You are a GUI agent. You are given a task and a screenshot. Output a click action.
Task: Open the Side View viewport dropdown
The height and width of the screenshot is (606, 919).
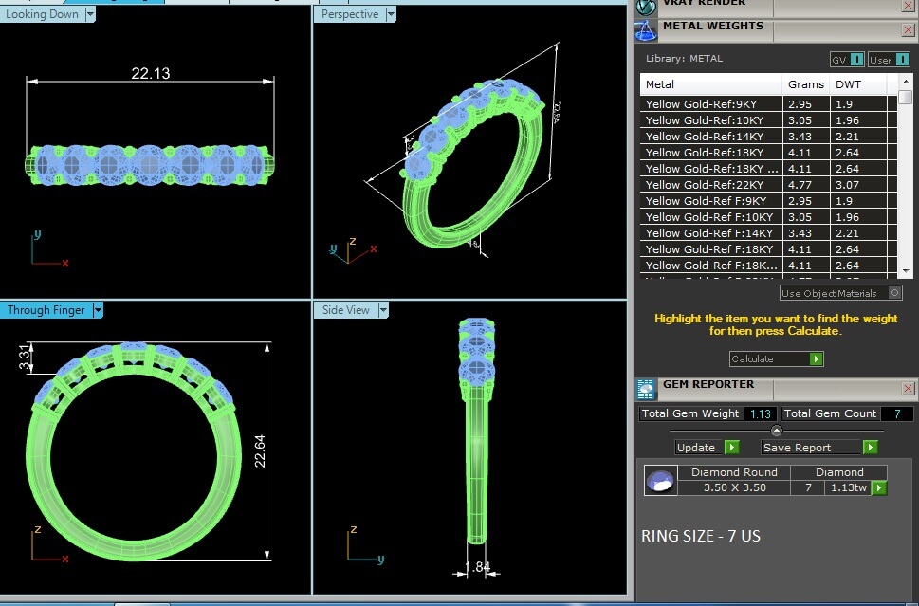pyautogui.click(x=383, y=310)
